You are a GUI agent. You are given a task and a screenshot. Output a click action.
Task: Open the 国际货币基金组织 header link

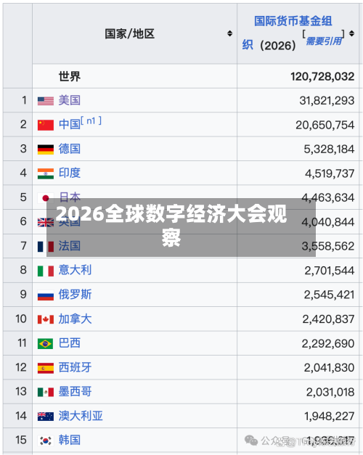[293, 21]
